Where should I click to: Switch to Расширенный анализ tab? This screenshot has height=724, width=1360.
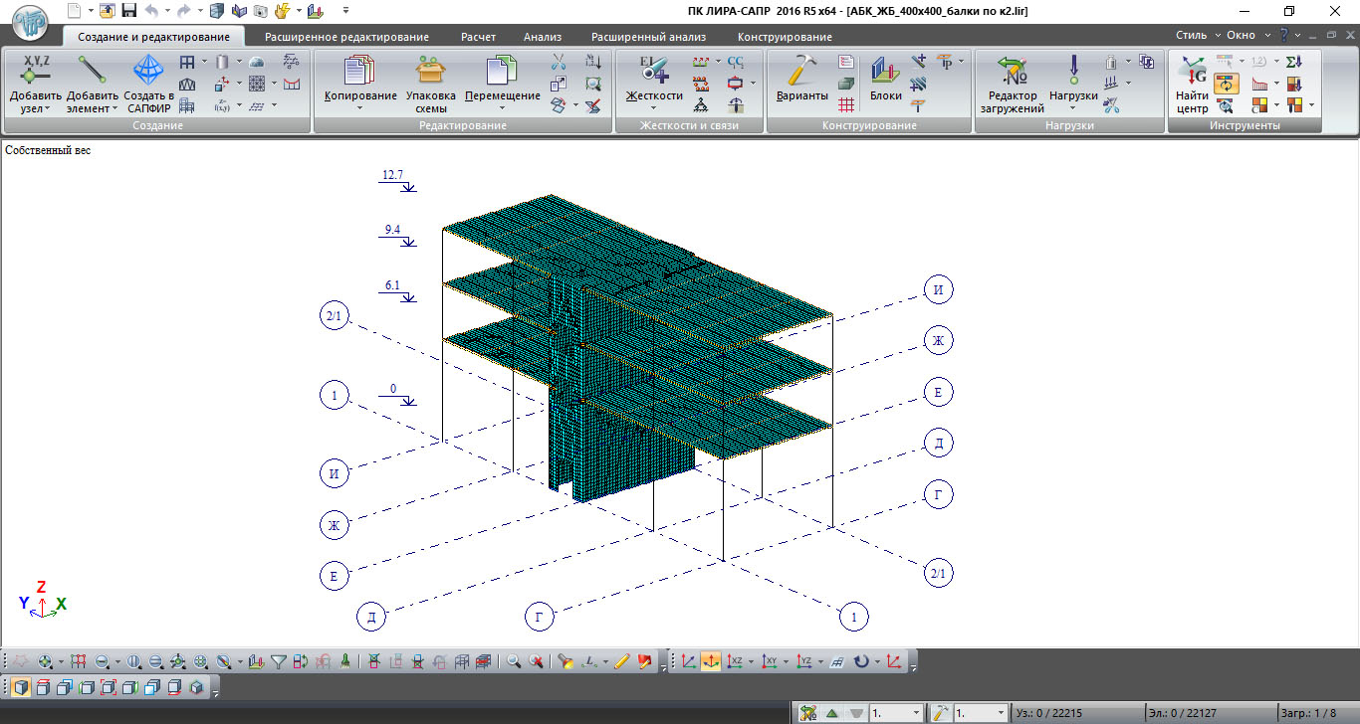(x=648, y=37)
